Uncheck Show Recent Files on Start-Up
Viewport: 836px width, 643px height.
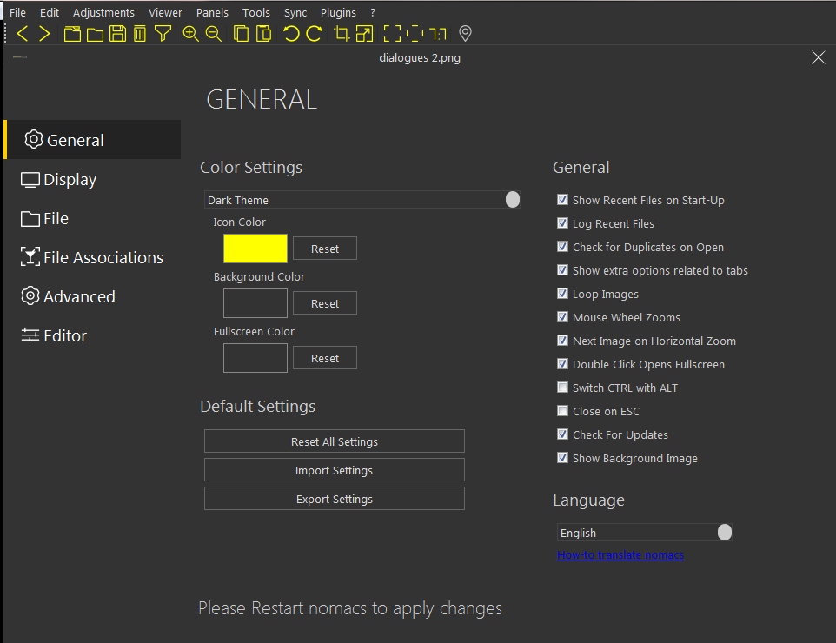(x=562, y=199)
